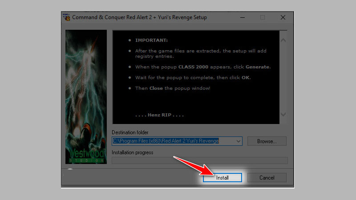Screen dimensions: 356x200
Task: Open the Browse... folder picker
Action: [x=267, y=141]
